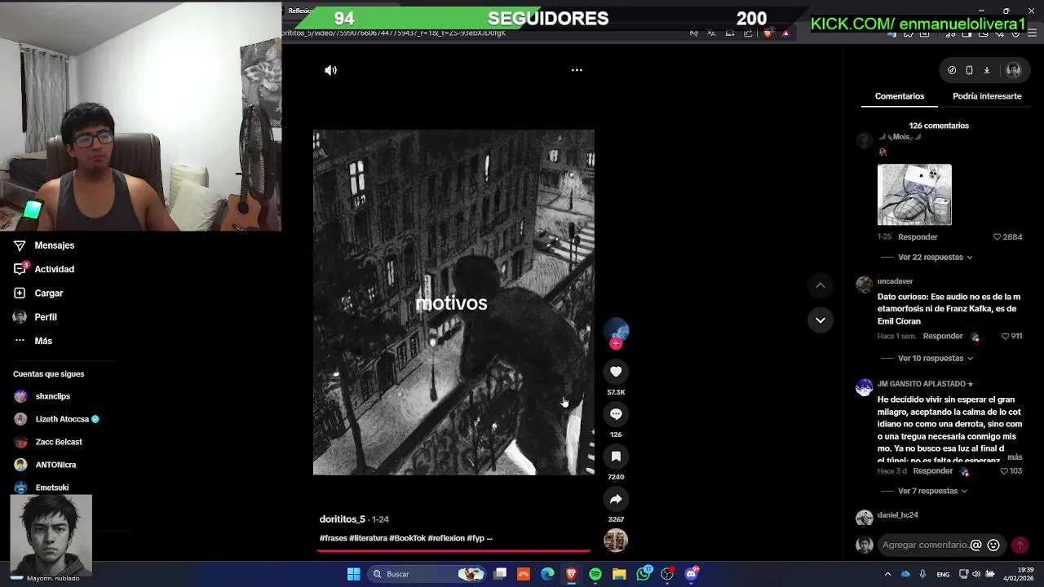This screenshot has height=587, width=1044.
Task: Expand the video caption with the ellipsis after #fyp
Action: 489,538
